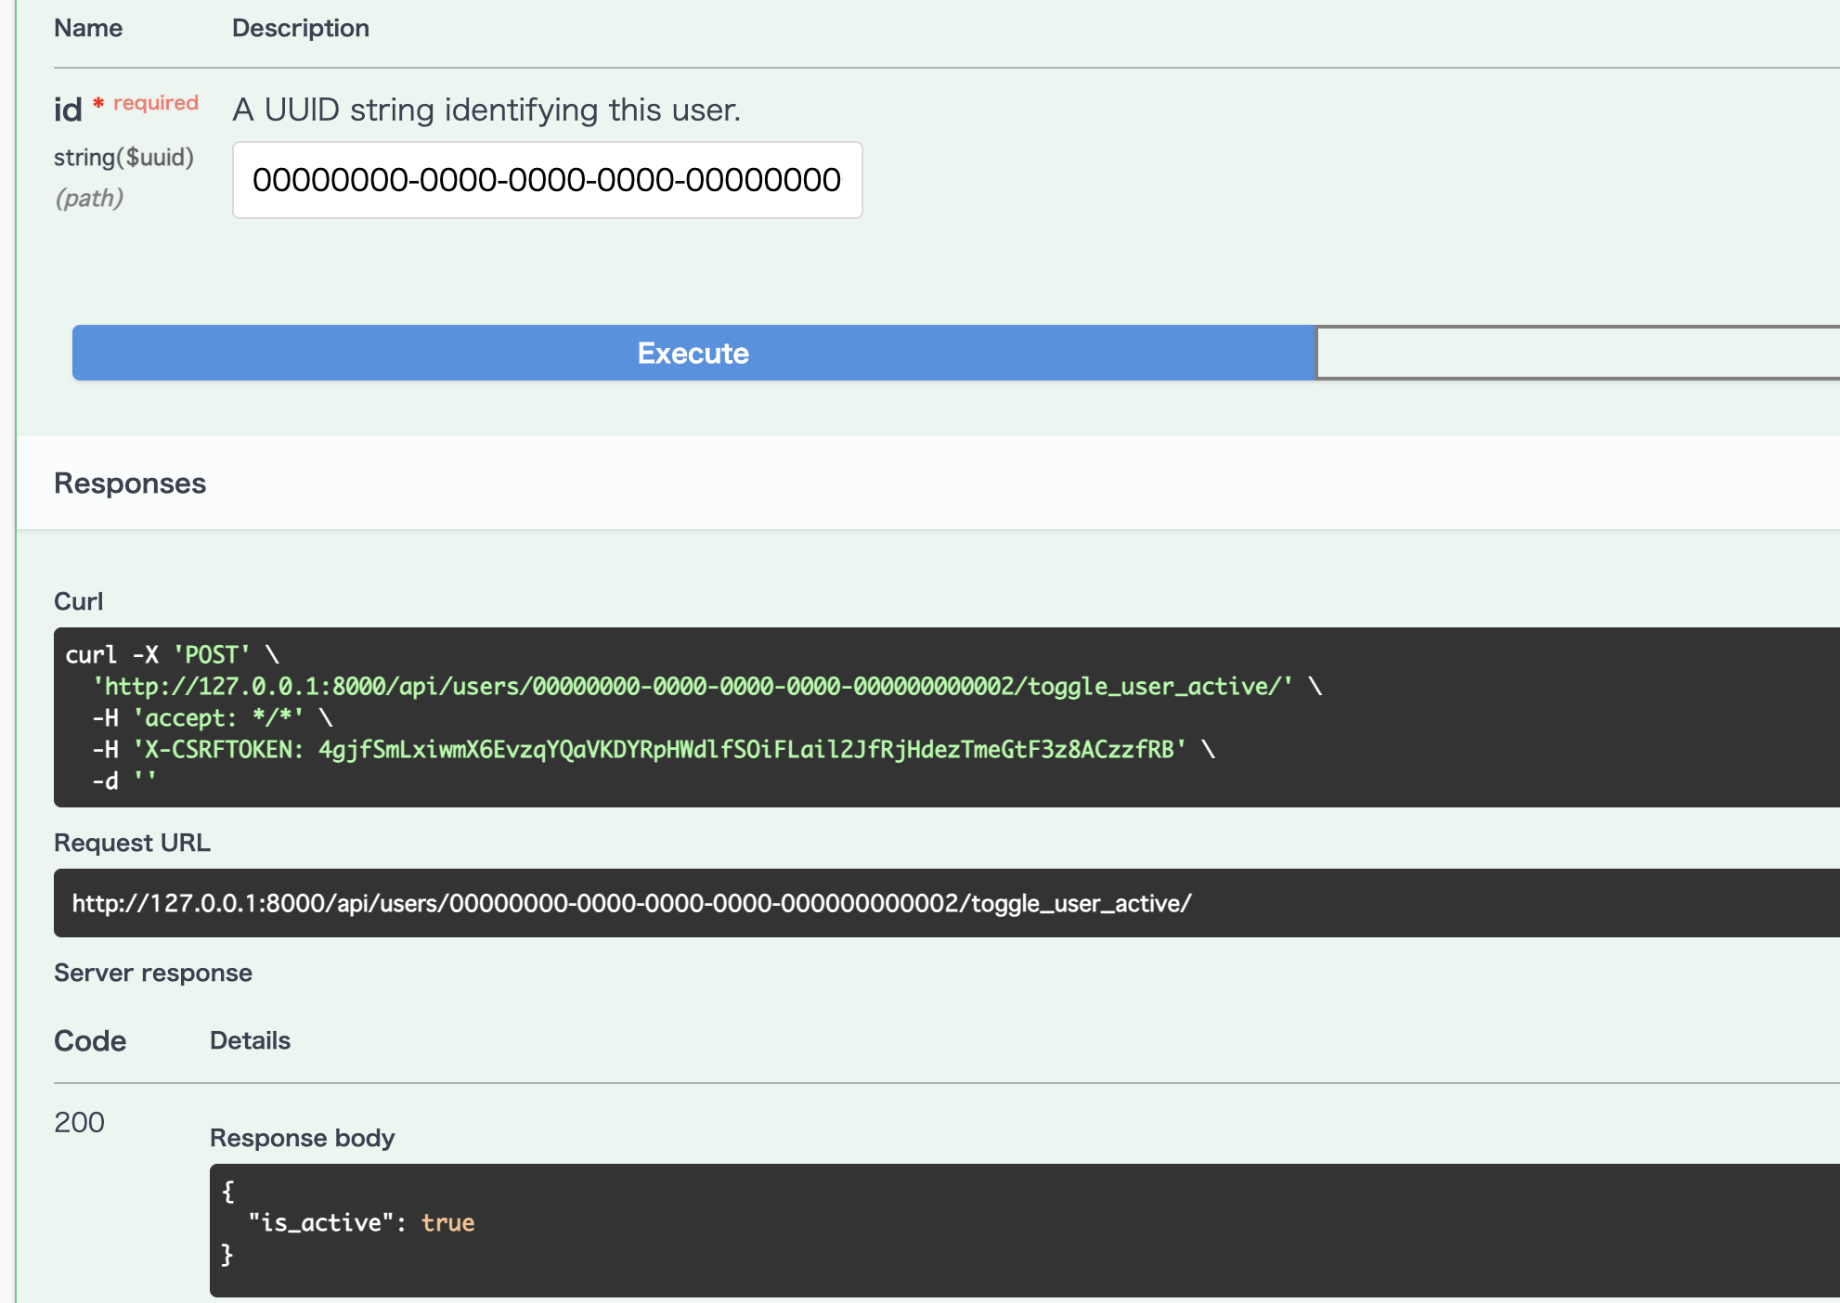Click the green URL in curl command
Image resolution: width=1840 pixels, height=1303 pixels.
pos(692,687)
